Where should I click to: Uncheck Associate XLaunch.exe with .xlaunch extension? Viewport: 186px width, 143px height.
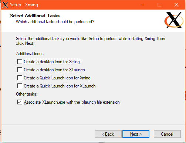tap(20, 102)
